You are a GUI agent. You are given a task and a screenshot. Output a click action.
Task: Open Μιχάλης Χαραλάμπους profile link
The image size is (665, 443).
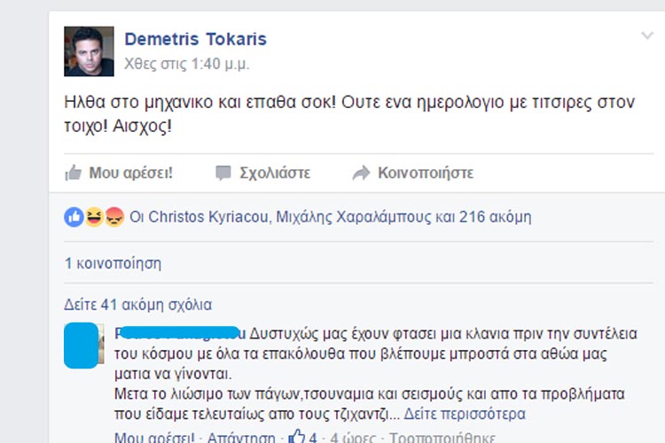(354, 217)
